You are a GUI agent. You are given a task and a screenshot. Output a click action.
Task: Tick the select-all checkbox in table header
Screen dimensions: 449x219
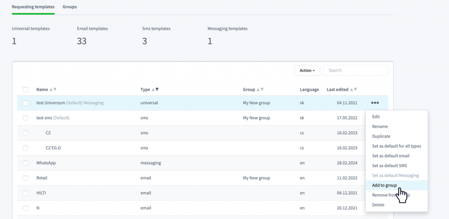pos(25,90)
